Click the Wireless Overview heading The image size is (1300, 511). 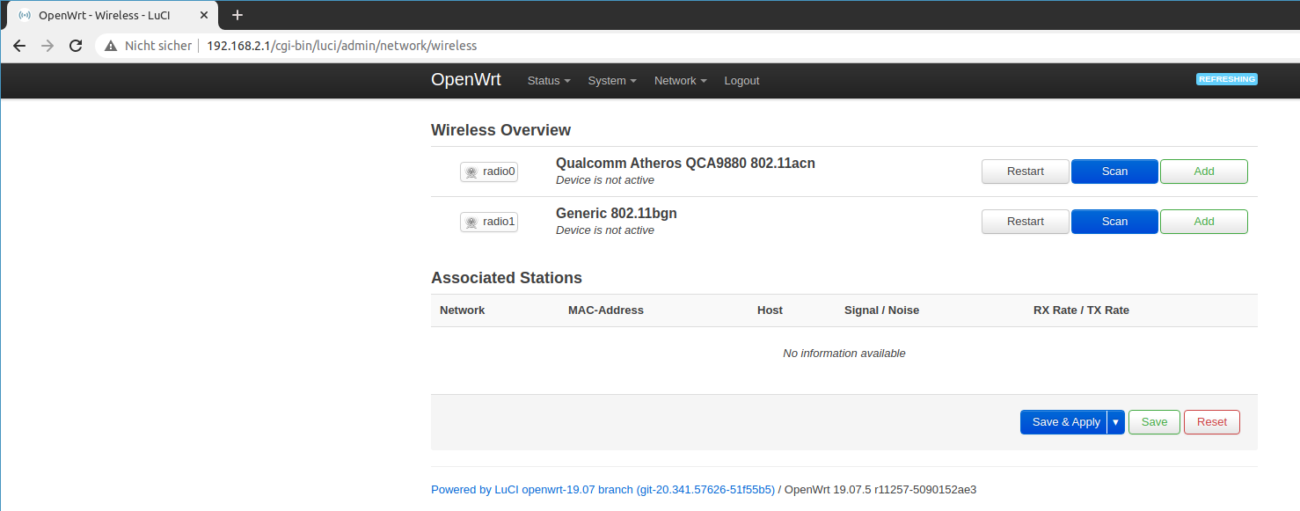500,130
